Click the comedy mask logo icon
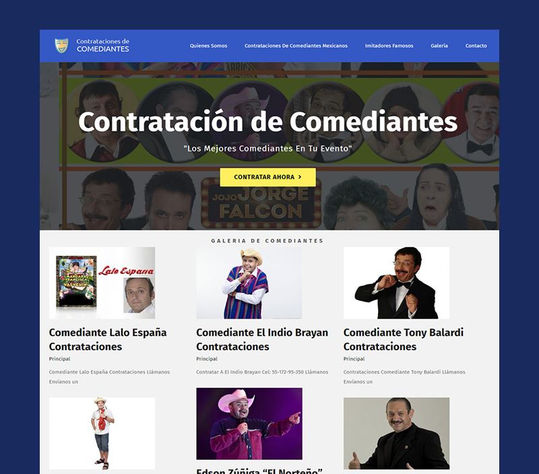This screenshot has width=539, height=474. tap(61, 46)
